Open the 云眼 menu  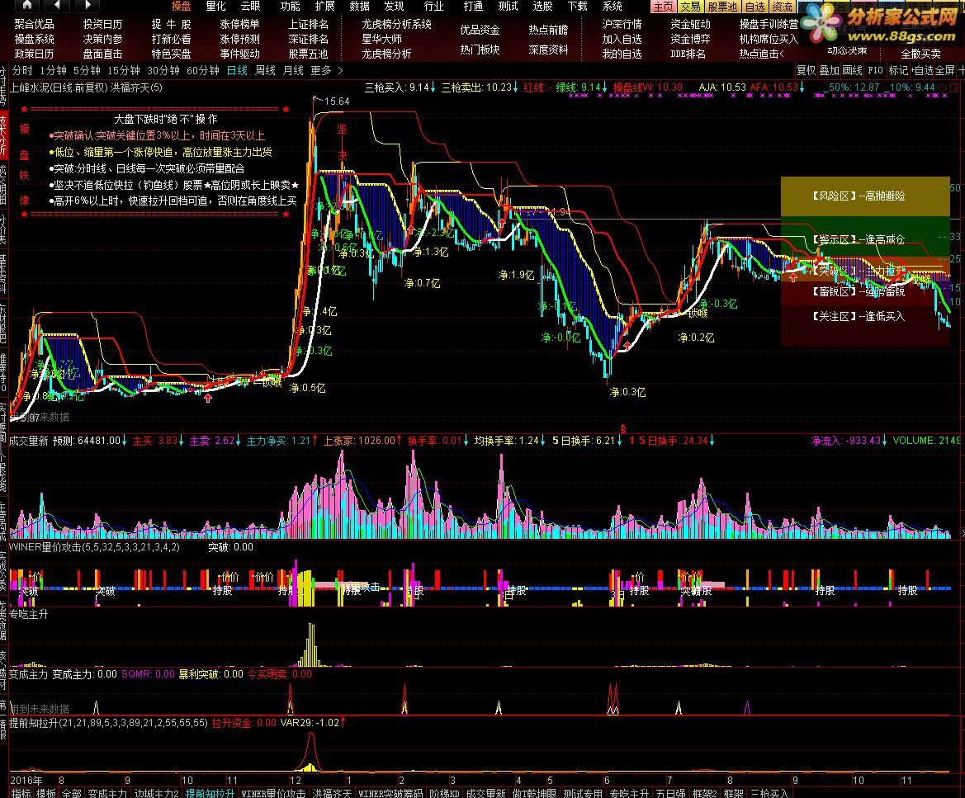250,6
